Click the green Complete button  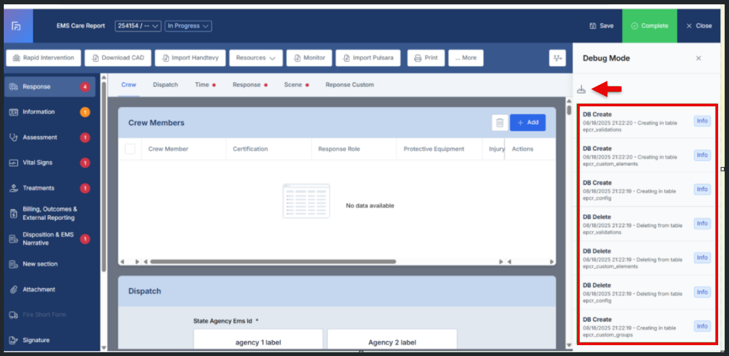(x=649, y=26)
